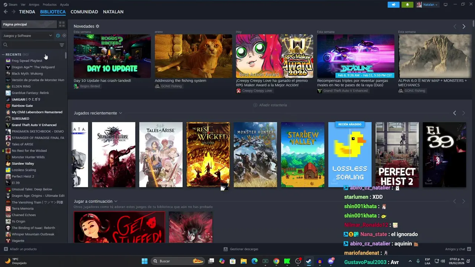Viewport: 475px width, 267px height.
Task: Select Rainbow Gate in game list
Action: pos(22,106)
